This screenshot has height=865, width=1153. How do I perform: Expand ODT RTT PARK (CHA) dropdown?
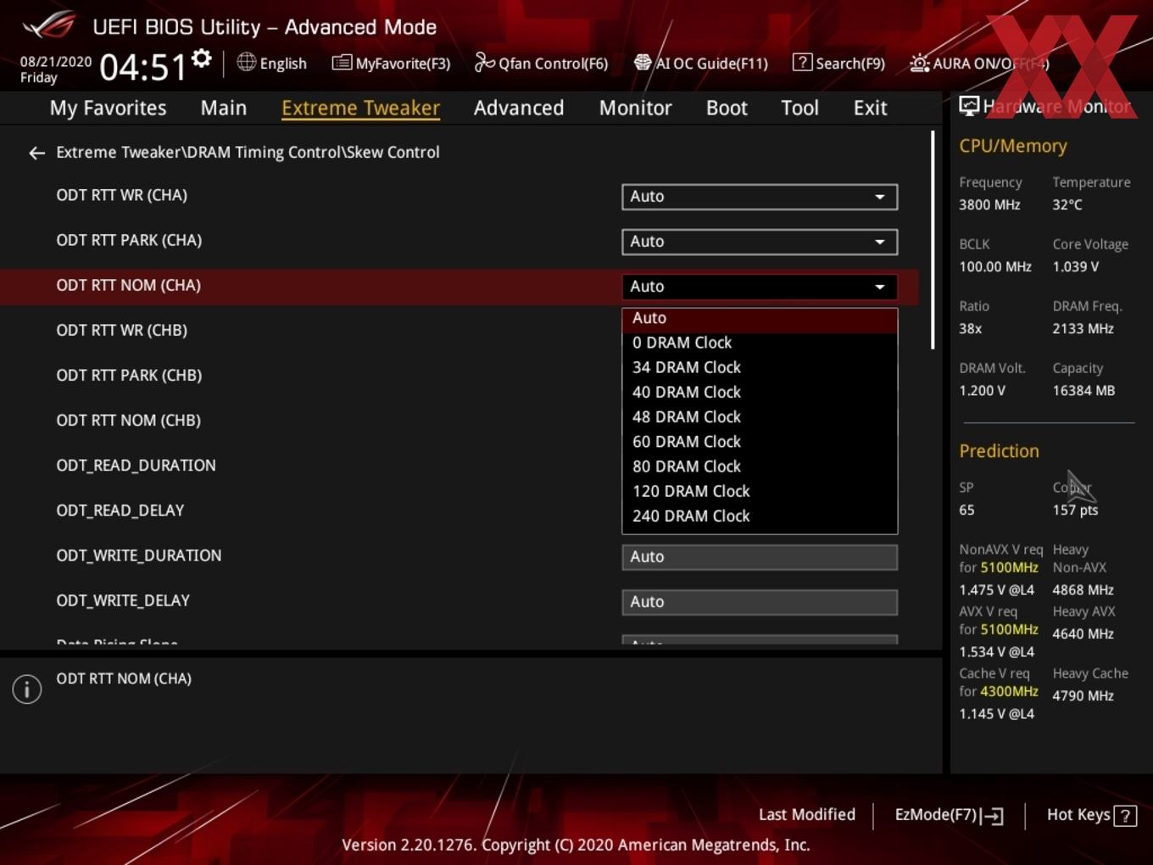click(760, 242)
